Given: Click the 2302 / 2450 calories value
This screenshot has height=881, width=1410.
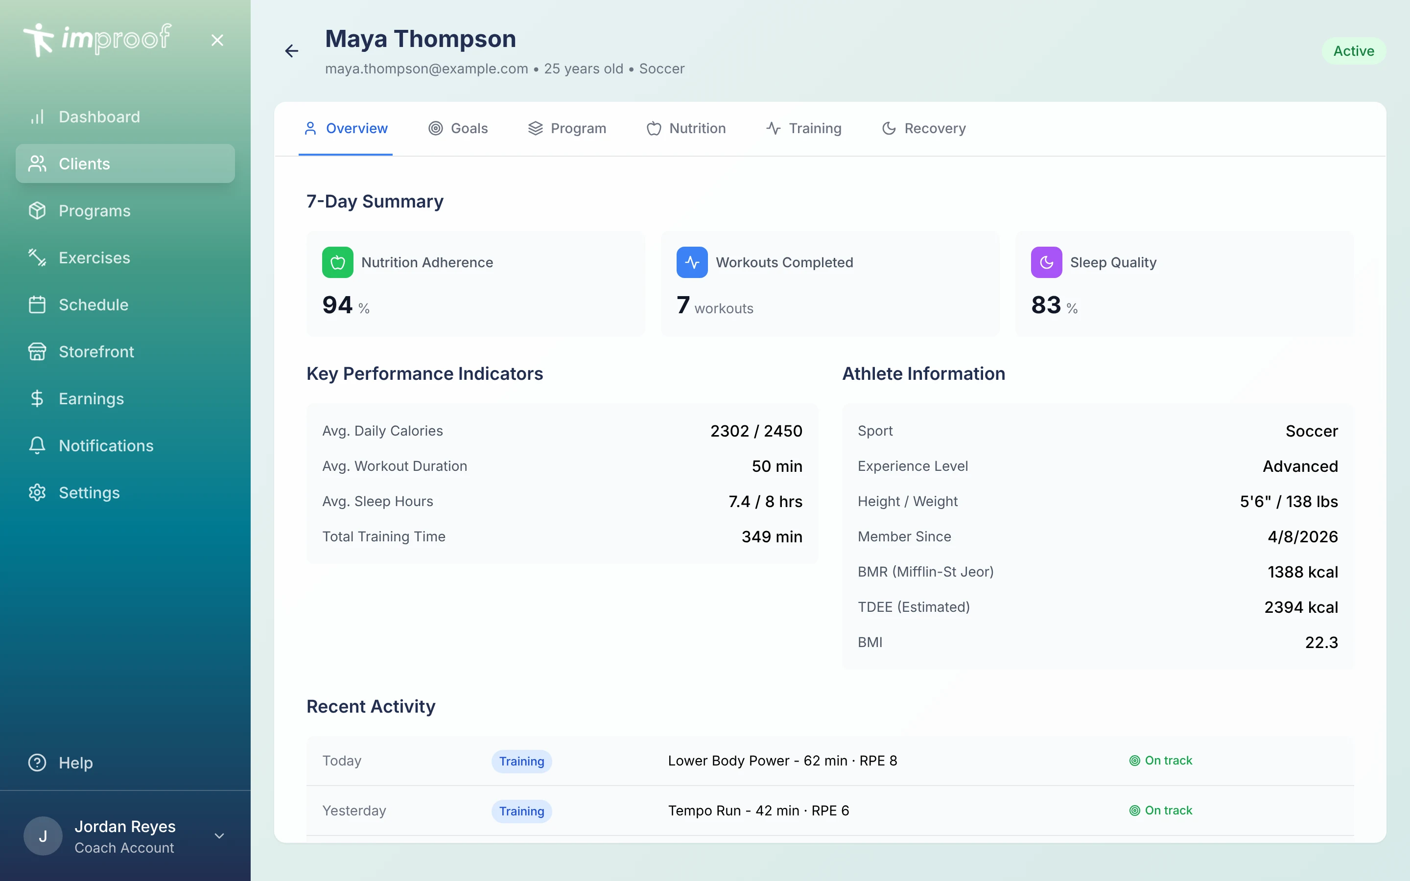Looking at the screenshot, I should point(756,431).
